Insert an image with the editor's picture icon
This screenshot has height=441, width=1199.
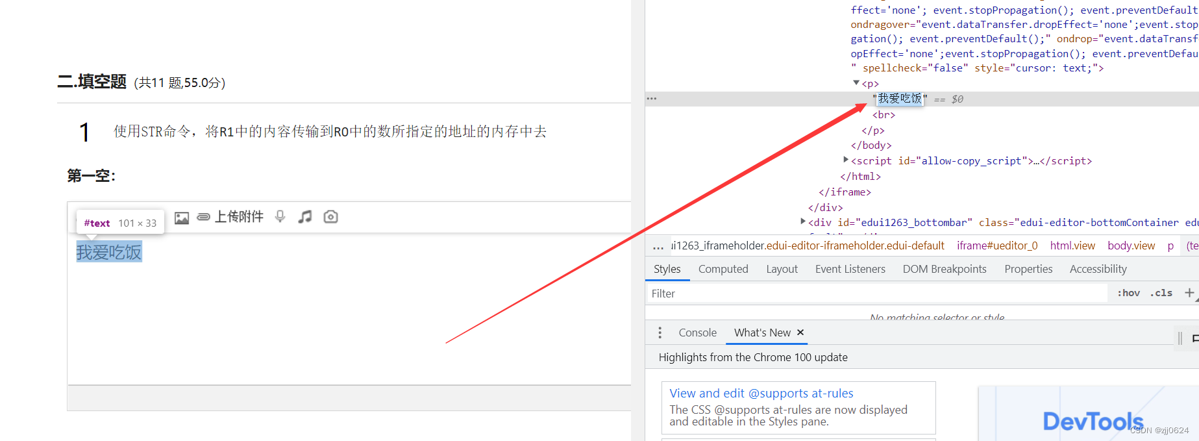pyautogui.click(x=182, y=218)
